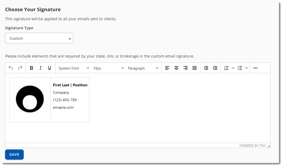Open the Paragraph format dropdown

(x=143, y=68)
